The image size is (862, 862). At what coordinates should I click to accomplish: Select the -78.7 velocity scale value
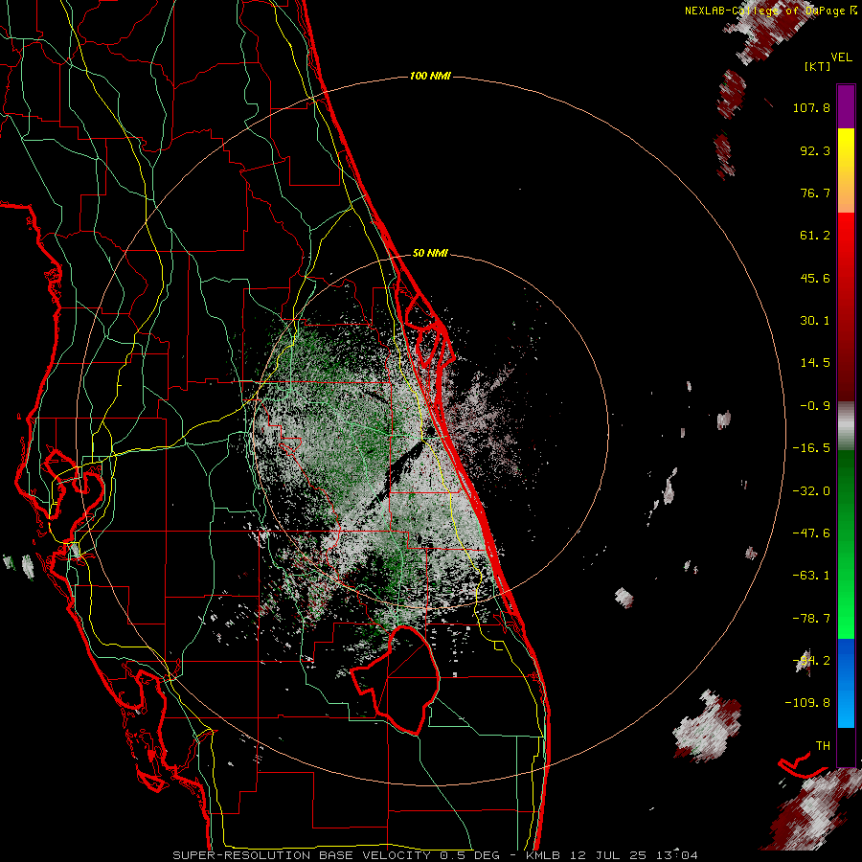pyautogui.click(x=811, y=619)
